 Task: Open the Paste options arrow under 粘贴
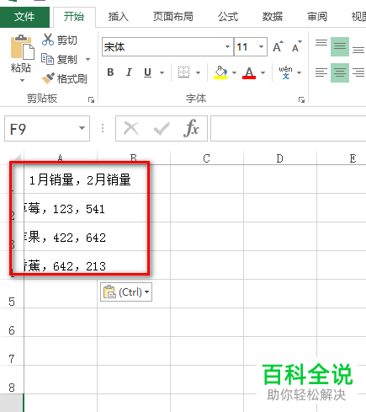22,81
